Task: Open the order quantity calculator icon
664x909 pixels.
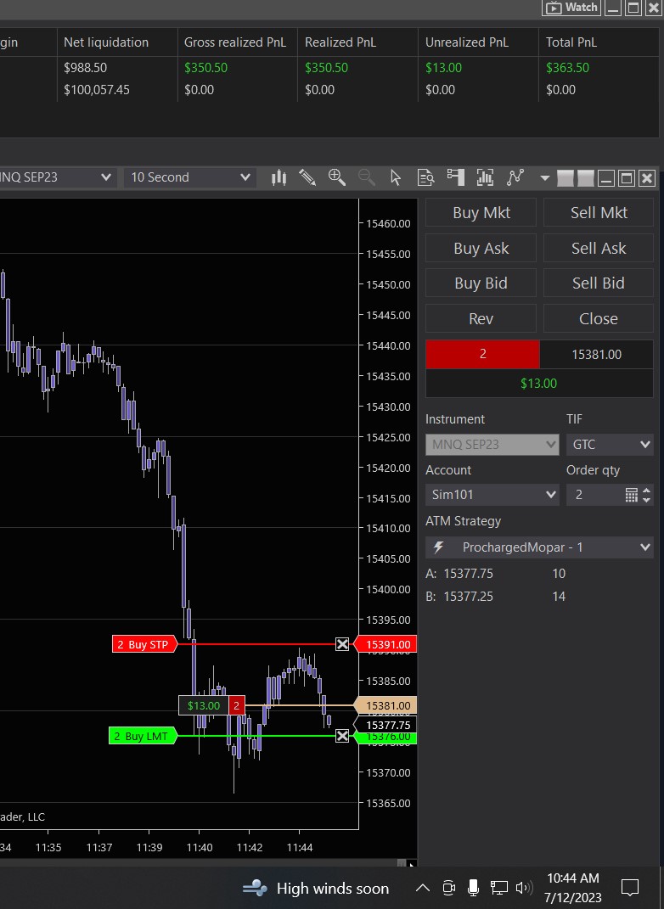Action: [x=632, y=495]
